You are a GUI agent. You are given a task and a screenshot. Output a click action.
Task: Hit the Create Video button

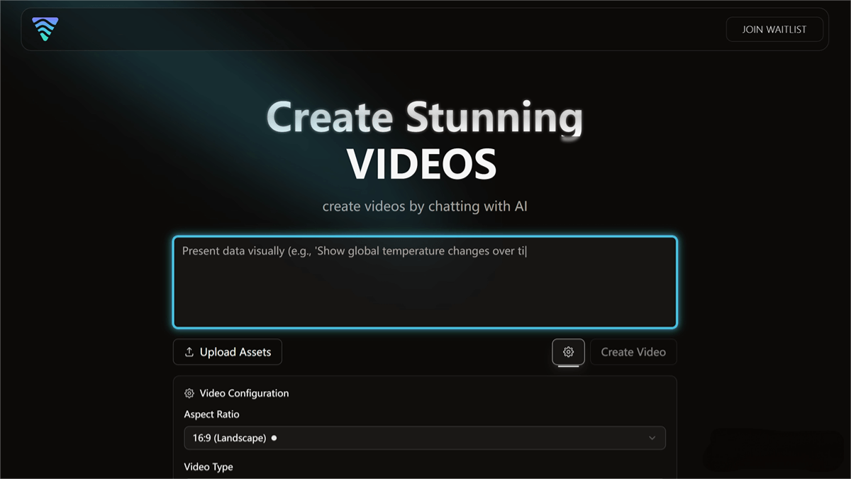[x=633, y=352]
